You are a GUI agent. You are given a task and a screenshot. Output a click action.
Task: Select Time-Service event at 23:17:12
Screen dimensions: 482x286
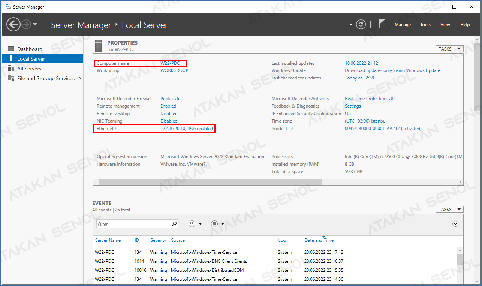pos(275,252)
